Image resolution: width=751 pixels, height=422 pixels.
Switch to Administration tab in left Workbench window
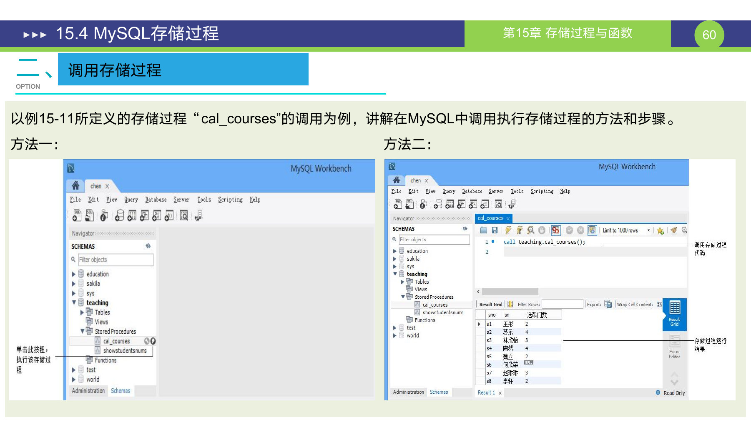[x=88, y=391]
